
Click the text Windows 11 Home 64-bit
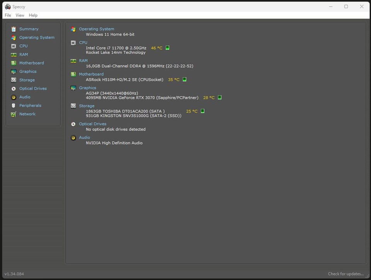(x=110, y=34)
